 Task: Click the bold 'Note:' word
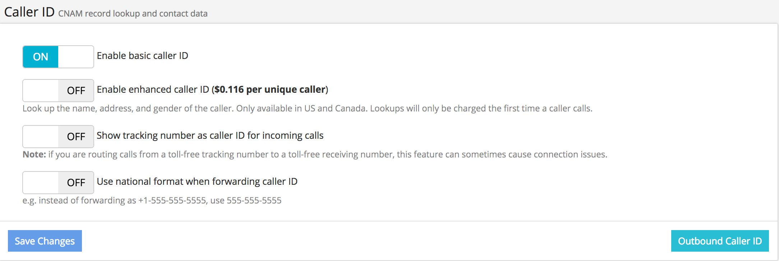[x=34, y=155]
